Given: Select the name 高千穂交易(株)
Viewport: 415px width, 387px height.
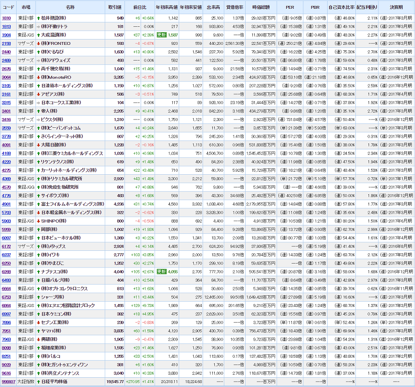Looking at the screenshot, I should (56, 69).
